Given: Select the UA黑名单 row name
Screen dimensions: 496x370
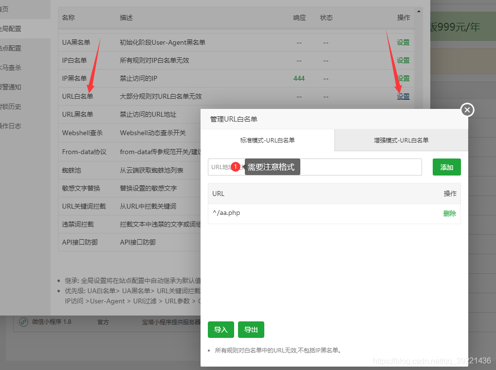Looking at the screenshot, I should pos(76,42).
